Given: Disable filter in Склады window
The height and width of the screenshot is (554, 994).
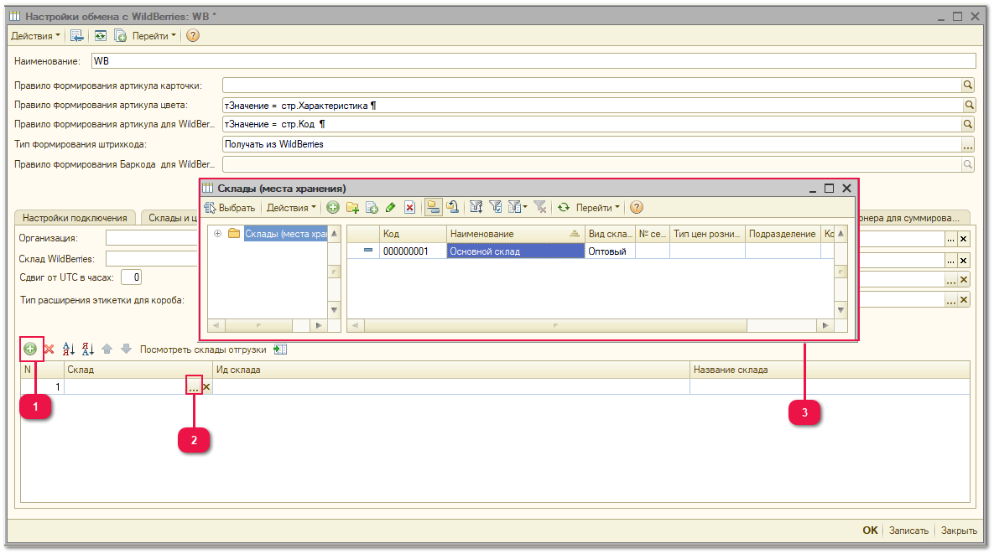Looking at the screenshot, I should [540, 207].
